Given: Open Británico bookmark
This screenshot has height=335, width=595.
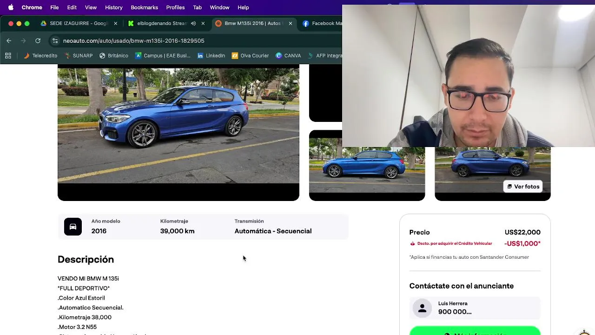Looking at the screenshot, I should 114,55.
